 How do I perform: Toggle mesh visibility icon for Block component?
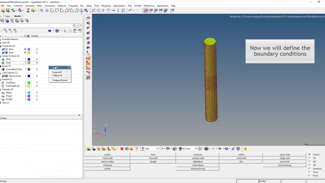[x=7, y=49]
